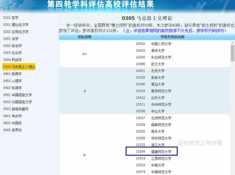Click the 评估结果 column header
Screen dimensions: 235x175
(84, 37)
